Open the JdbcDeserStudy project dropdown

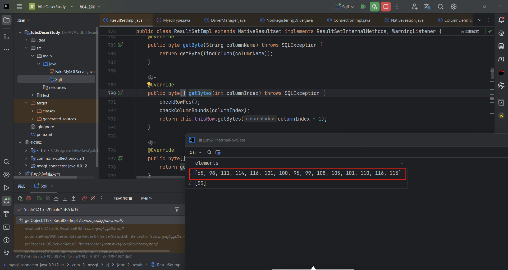pyautogui.click(x=51, y=7)
